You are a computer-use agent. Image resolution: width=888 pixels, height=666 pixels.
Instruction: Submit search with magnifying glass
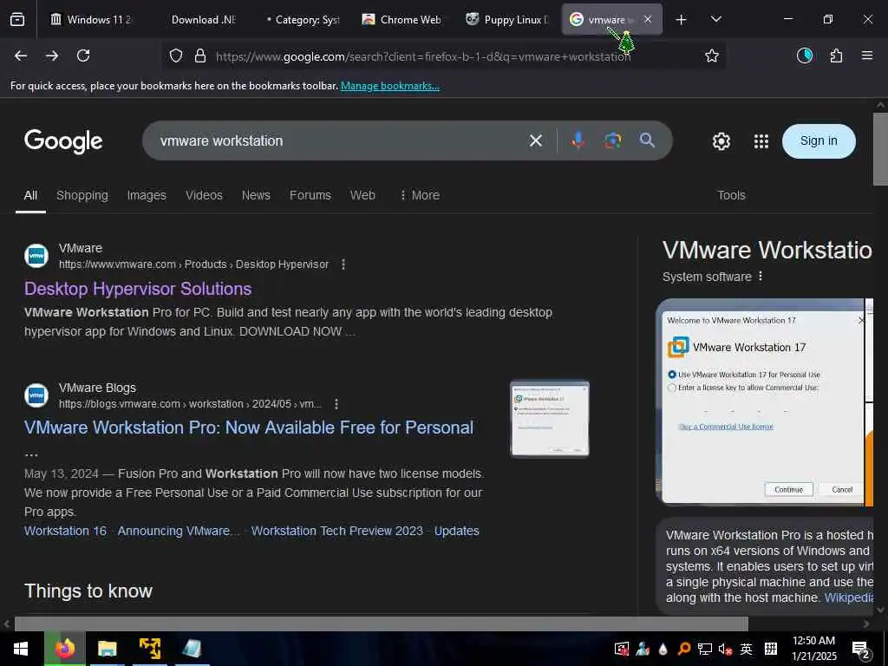[x=647, y=140]
